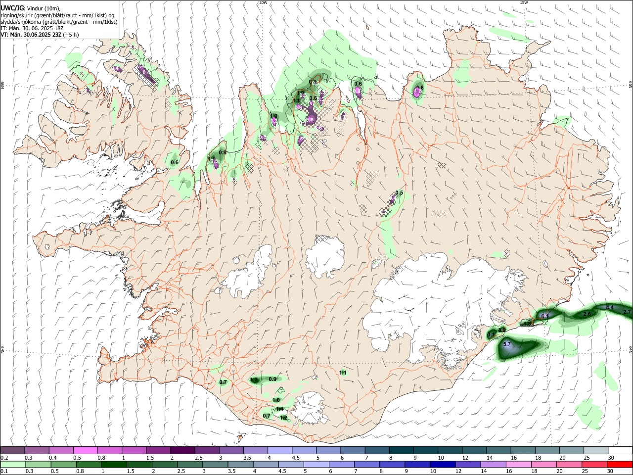The image size is (633, 475).
Task: Click the 2.6 precipitation value on the map
Action: point(587,314)
